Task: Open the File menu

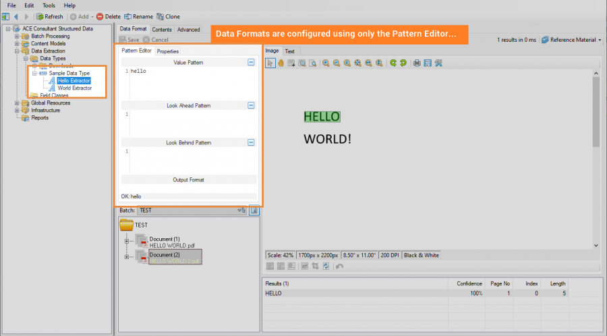Action: 11,5
